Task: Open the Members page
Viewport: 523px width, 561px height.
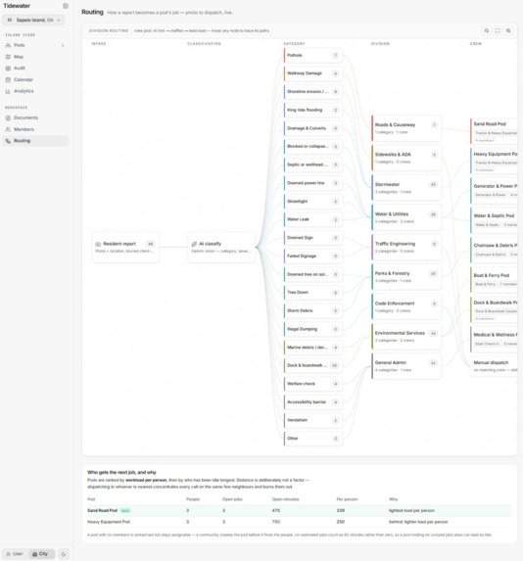Action: (x=35, y=129)
